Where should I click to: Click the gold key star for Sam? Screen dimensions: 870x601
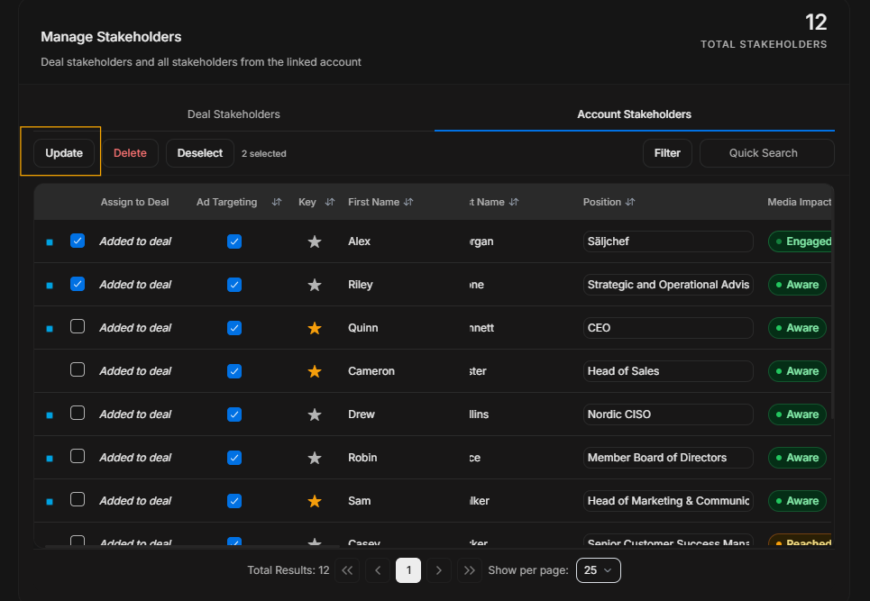(315, 501)
